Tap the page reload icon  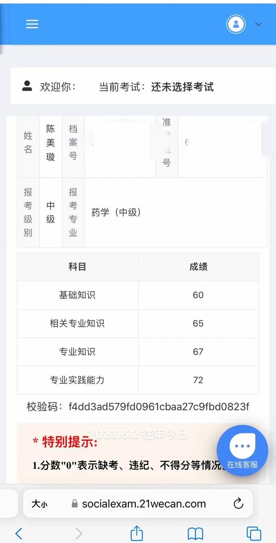(x=238, y=504)
